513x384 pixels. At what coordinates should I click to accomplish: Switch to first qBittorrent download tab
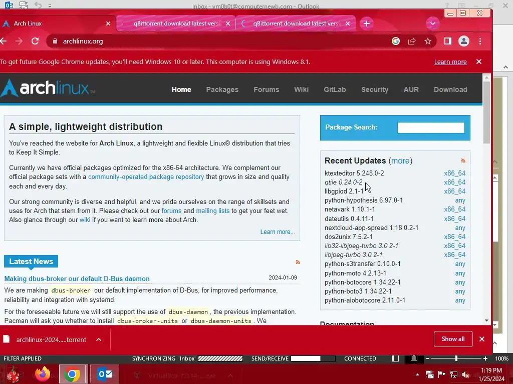point(176,23)
